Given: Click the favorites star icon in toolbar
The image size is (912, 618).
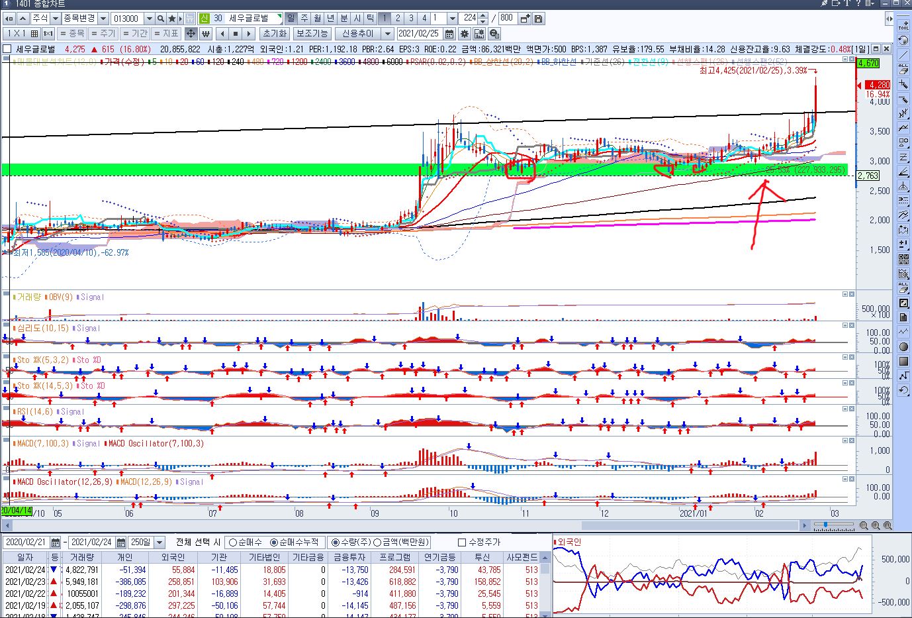Looking at the screenshot, I should pos(172,19).
